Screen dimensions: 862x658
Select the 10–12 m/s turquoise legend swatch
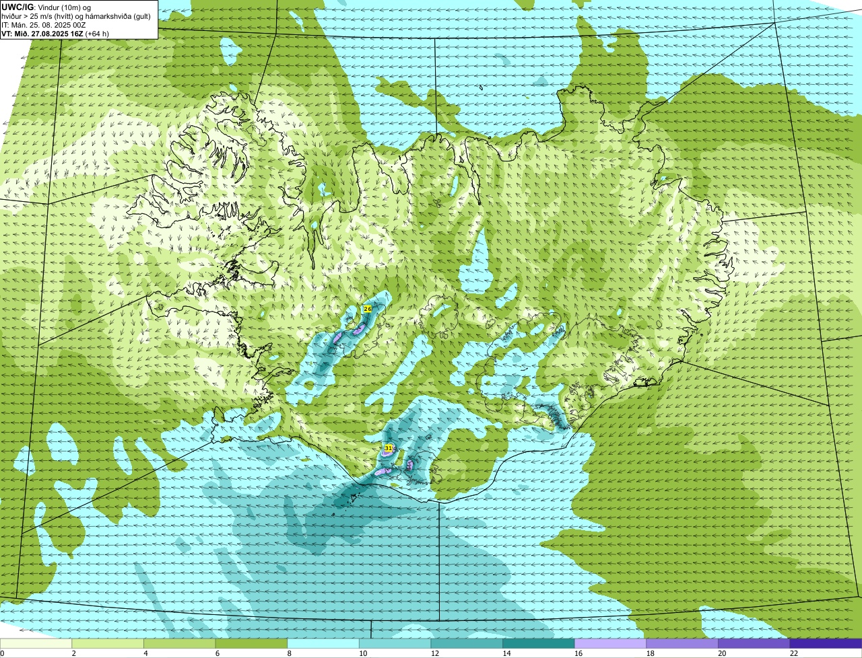pos(395,643)
